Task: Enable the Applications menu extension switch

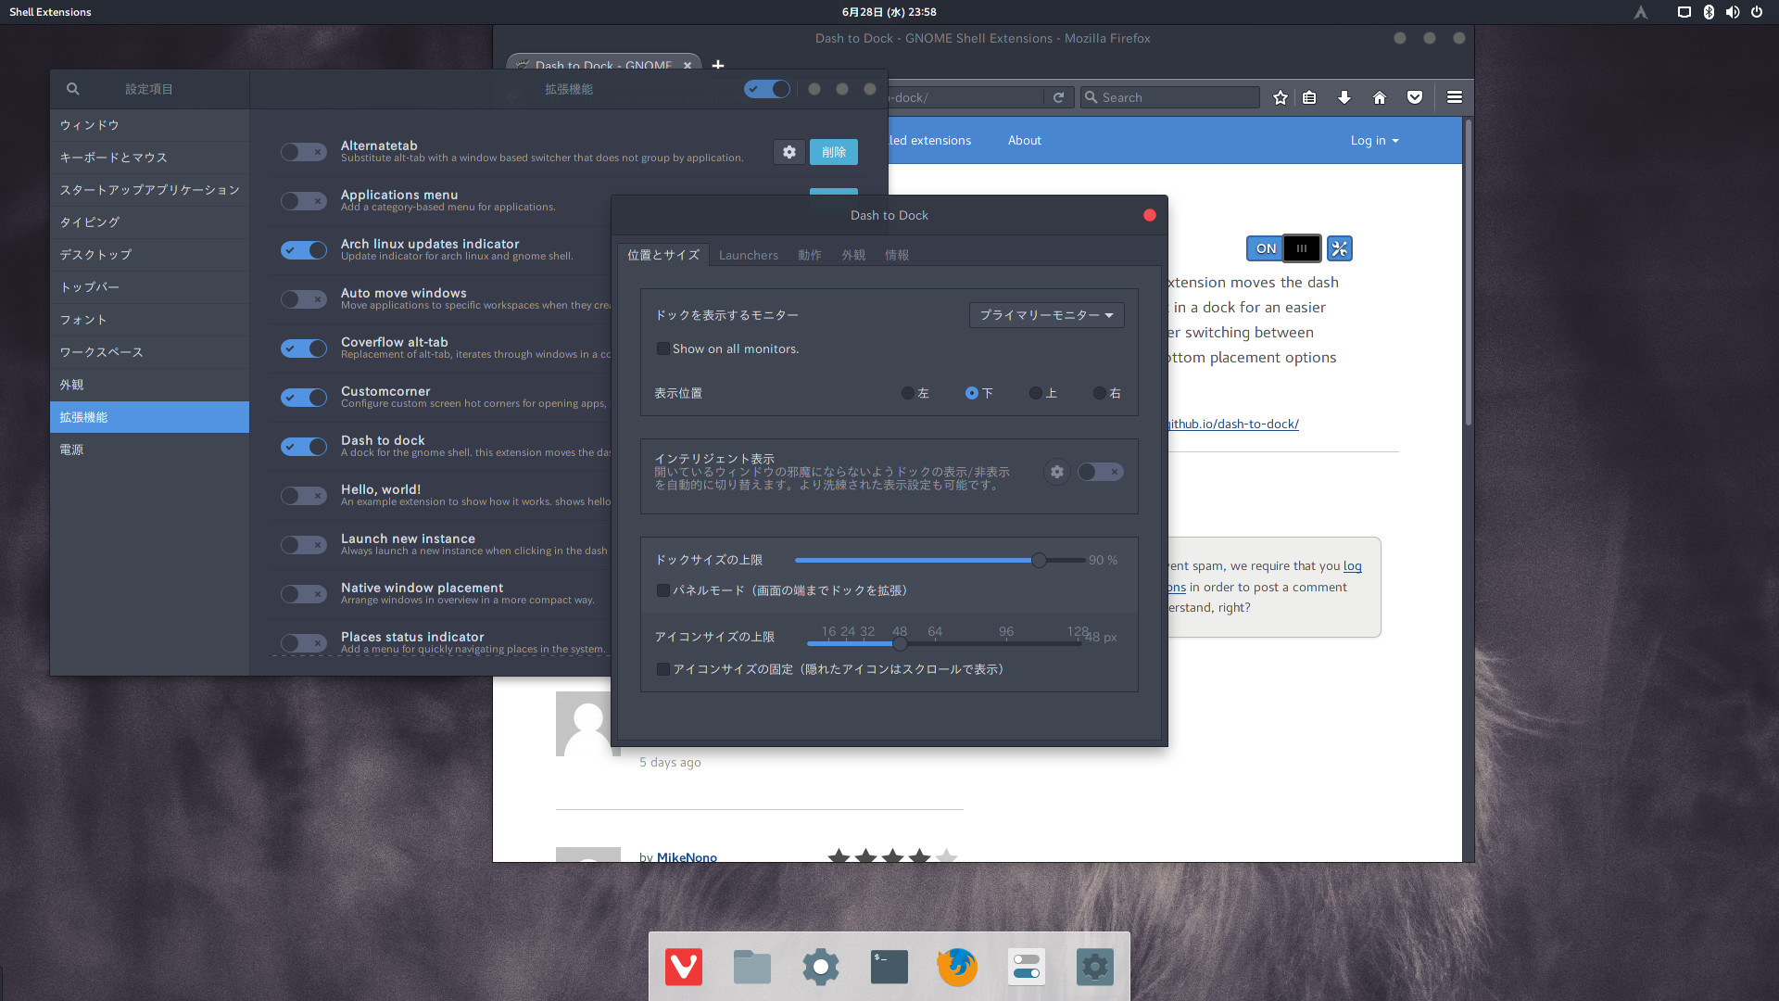Action: tap(304, 201)
